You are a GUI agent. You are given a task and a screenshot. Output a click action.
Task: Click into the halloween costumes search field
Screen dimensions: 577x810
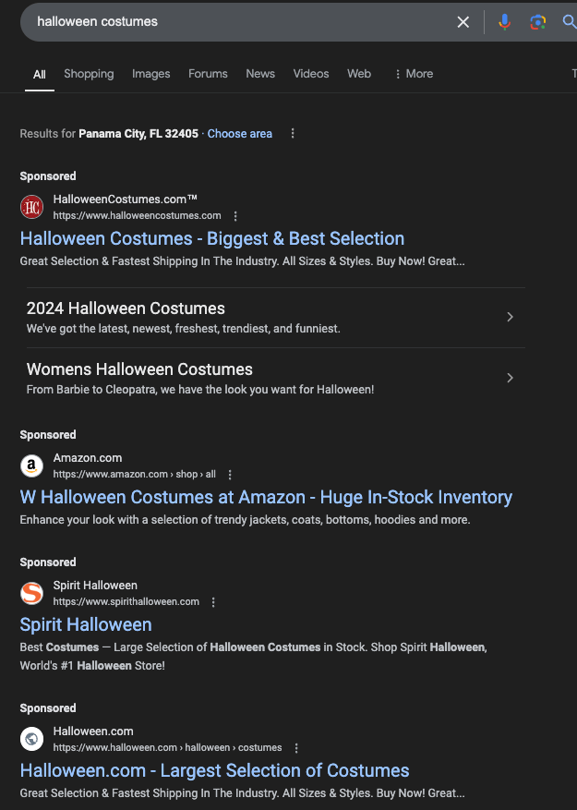click(237, 21)
